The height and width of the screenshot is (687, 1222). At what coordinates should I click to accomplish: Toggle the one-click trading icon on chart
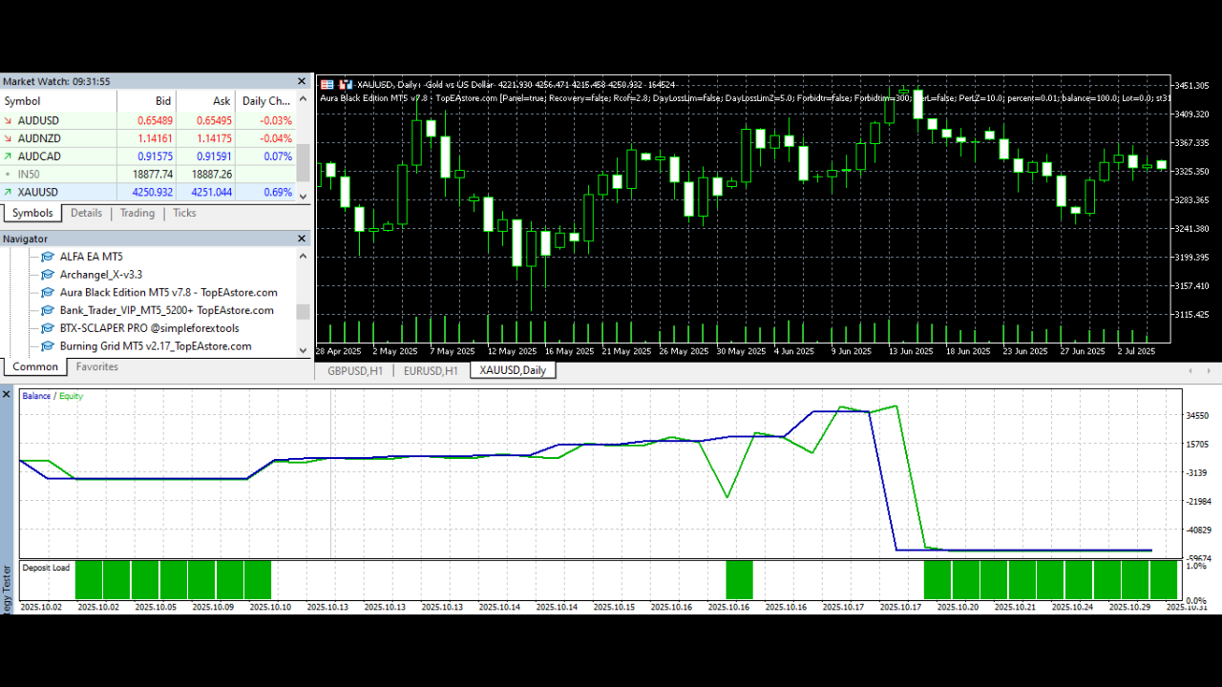point(347,84)
